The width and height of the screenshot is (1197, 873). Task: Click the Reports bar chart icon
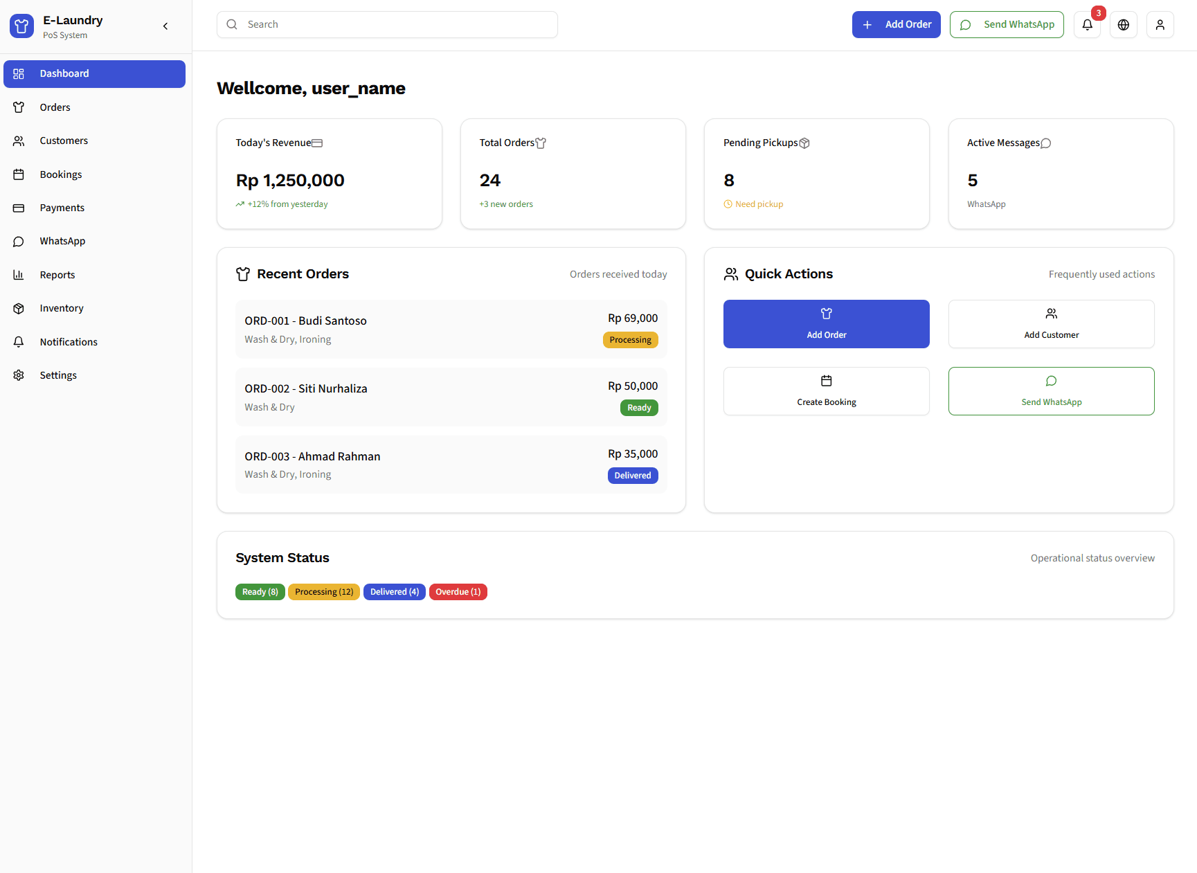(19, 275)
